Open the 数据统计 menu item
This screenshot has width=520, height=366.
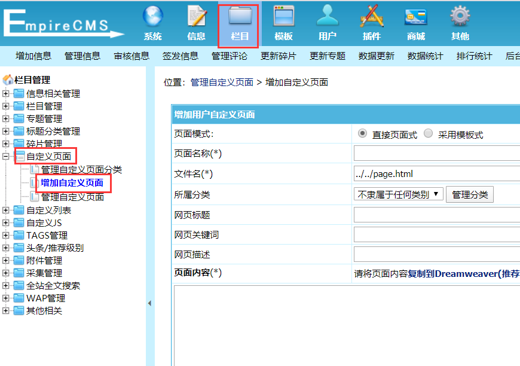425,56
